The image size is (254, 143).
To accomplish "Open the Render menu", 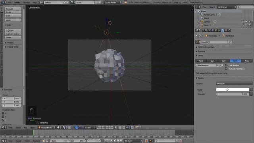I will [17, 2].
